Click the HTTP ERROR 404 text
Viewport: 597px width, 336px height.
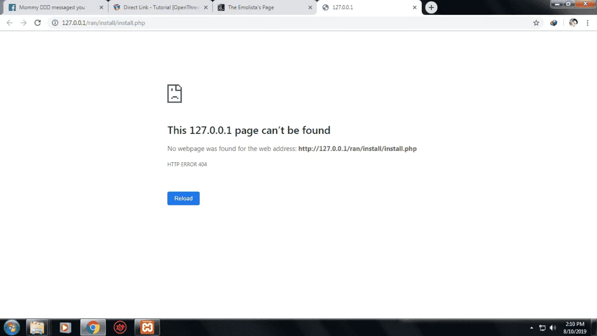pyautogui.click(x=187, y=164)
